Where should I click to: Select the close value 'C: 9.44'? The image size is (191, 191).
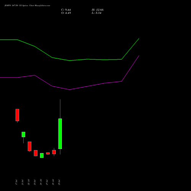pos(66,10)
